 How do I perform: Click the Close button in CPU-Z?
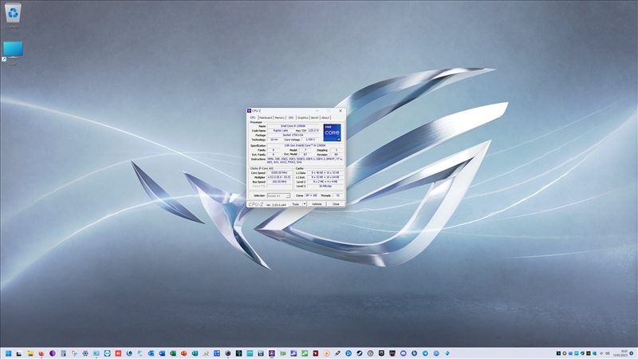click(x=336, y=204)
